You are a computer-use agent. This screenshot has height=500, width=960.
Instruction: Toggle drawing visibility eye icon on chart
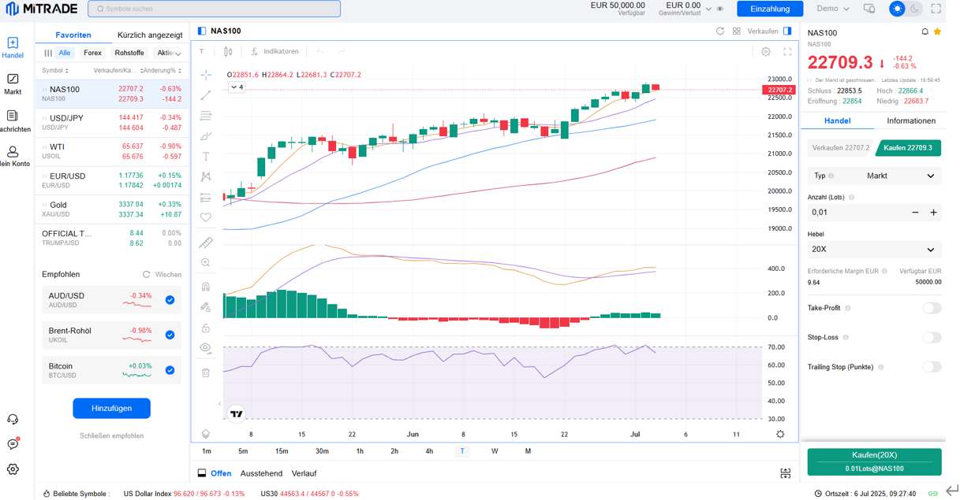[206, 347]
